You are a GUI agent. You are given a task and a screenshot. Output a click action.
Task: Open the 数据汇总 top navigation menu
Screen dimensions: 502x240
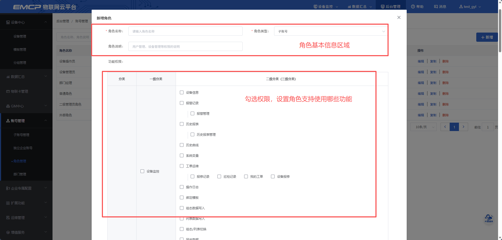(x=360, y=7)
